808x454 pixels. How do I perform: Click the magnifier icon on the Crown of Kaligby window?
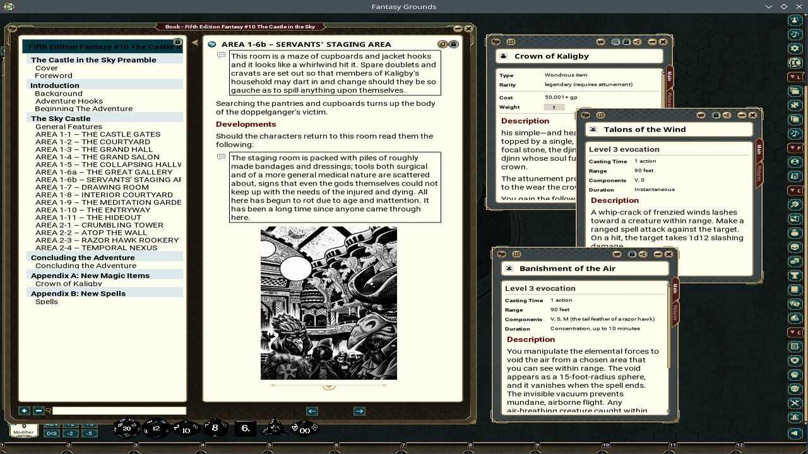point(615,42)
